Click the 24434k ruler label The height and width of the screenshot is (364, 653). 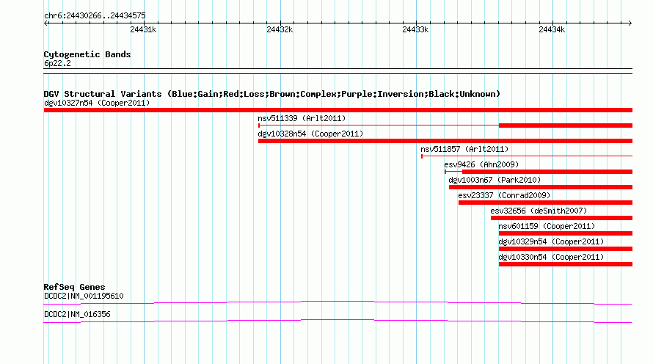pyautogui.click(x=552, y=29)
